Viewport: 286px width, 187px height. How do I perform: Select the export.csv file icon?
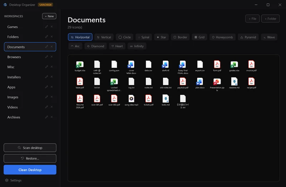click(200, 65)
